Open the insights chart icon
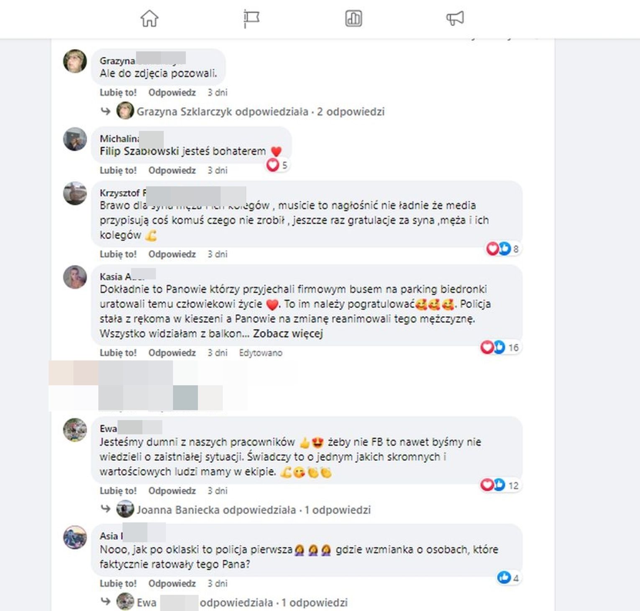Image resolution: width=640 pixels, height=611 pixels. click(353, 19)
